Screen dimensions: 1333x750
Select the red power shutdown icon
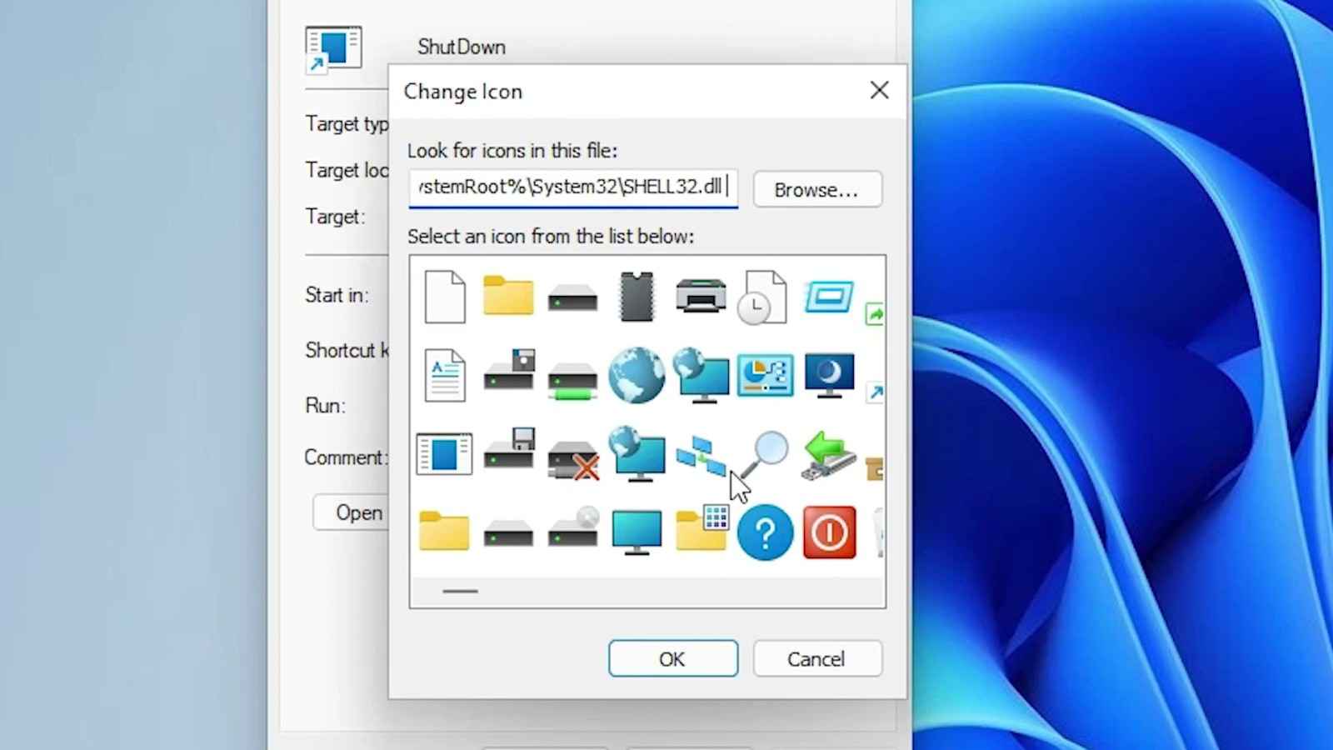828,532
